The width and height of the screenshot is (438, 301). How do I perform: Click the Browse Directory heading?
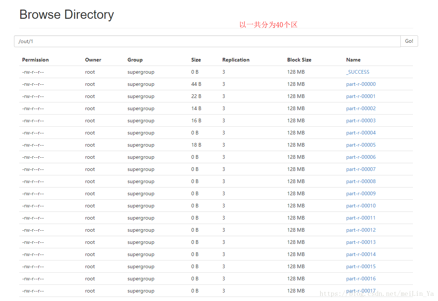click(66, 14)
